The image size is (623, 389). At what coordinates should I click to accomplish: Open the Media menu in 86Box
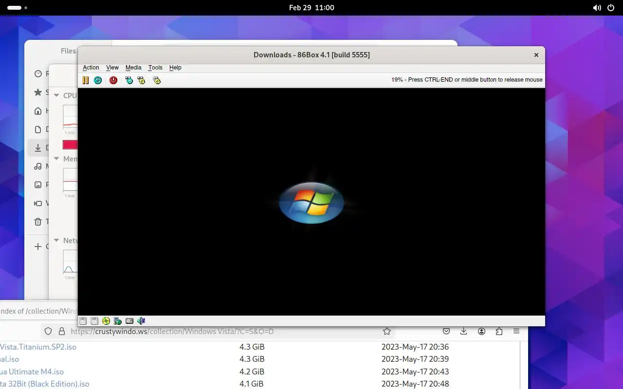click(133, 68)
